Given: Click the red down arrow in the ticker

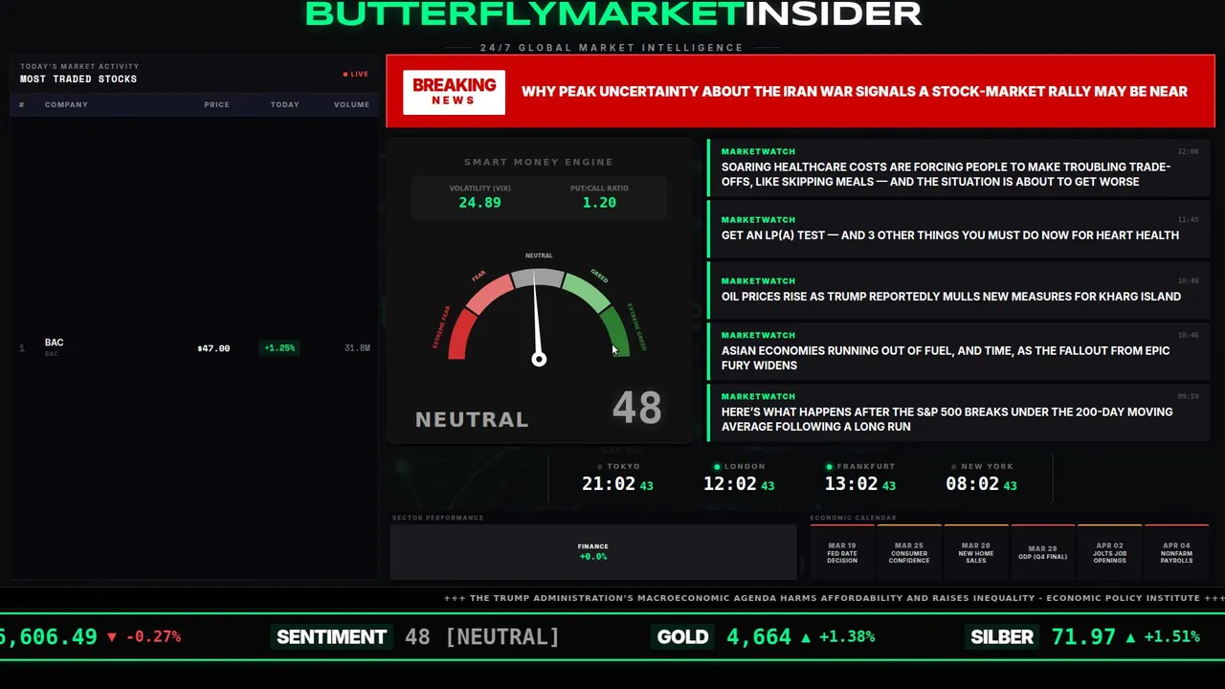Looking at the screenshot, I should (112, 636).
